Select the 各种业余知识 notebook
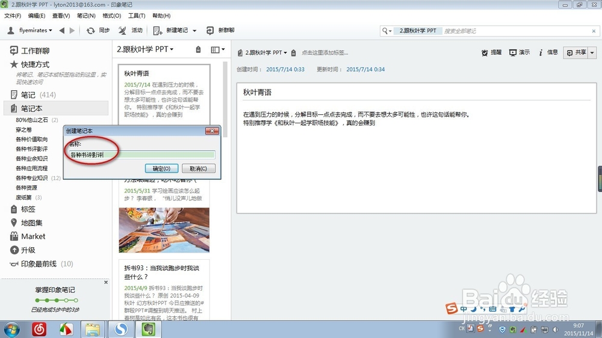 pos(32,158)
